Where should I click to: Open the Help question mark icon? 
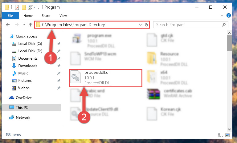click(x=229, y=15)
